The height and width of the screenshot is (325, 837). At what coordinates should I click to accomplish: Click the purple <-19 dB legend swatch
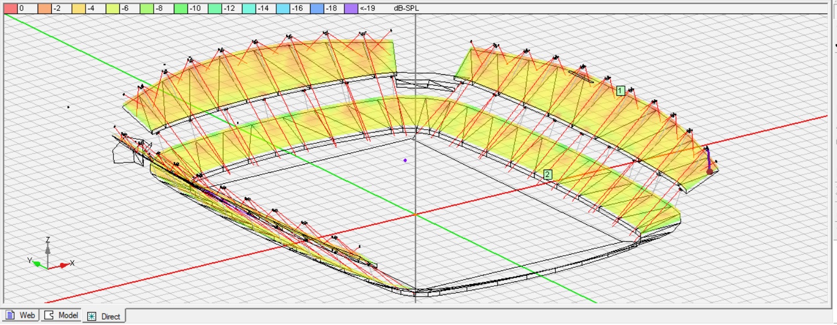[351, 9]
